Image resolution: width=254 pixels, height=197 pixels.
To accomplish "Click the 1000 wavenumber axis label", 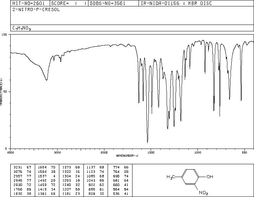I will (198, 152).
